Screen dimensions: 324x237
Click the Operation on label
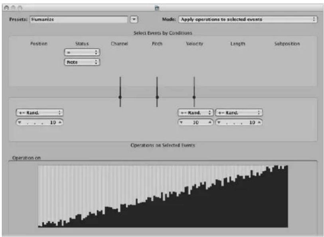[x=26, y=158]
